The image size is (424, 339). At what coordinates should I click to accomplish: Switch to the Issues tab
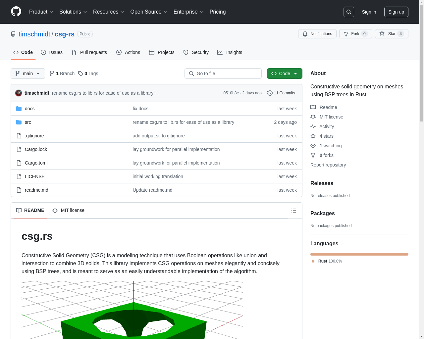coord(52,52)
